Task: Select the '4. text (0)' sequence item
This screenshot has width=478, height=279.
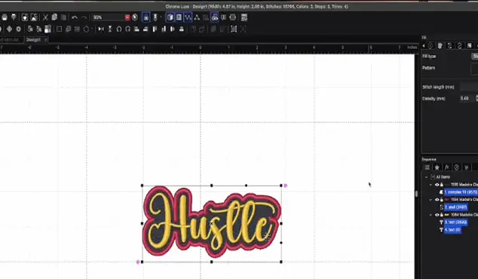Action: [452, 229]
